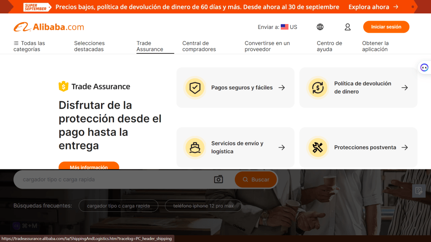Select frequent search cargador tipo c carga rapida

(118, 206)
